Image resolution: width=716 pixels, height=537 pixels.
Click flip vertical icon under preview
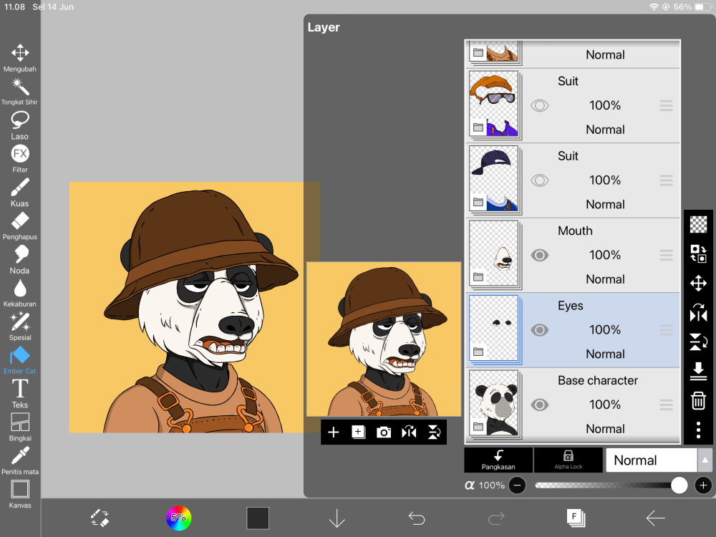click(x=434, y=432)
